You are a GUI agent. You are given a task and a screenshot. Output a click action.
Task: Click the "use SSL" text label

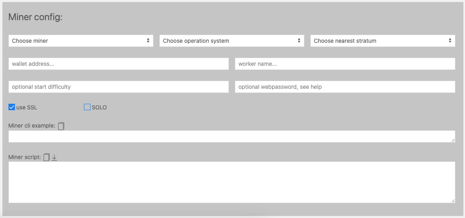pos(27,107)
